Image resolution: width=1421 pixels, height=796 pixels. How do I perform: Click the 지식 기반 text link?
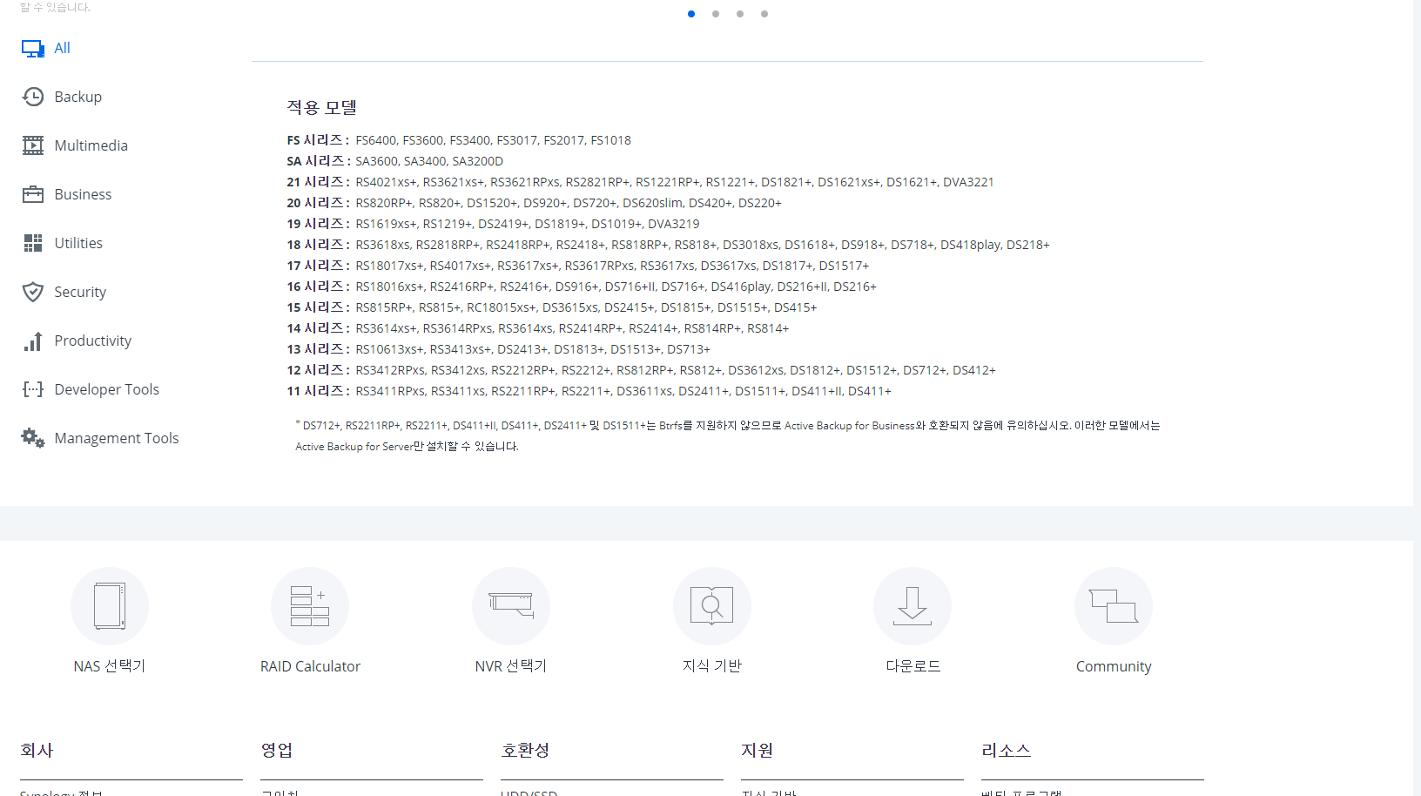pos(712,666)
